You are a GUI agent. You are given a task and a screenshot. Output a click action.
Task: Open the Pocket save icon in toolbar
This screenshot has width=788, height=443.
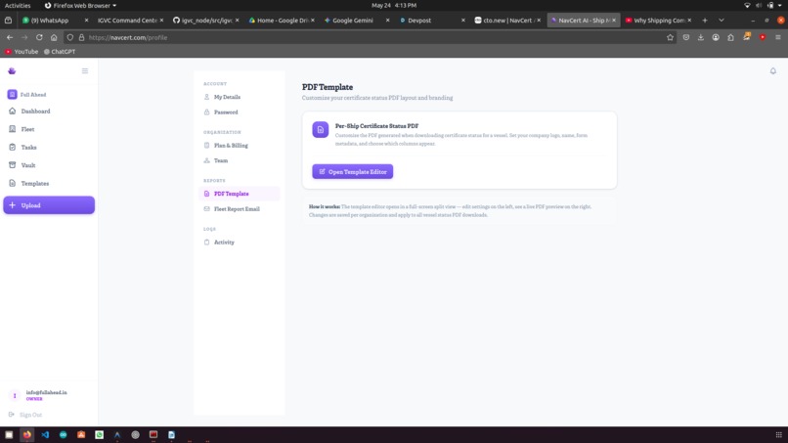686,37
